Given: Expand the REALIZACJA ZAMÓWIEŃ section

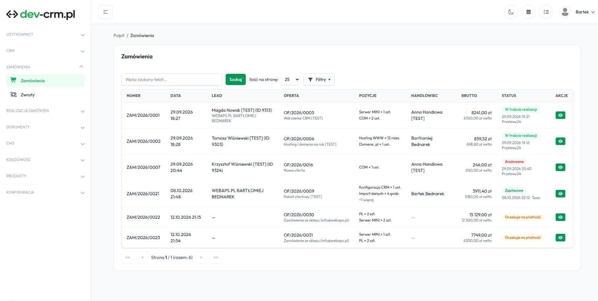Looking at the screenshot, I should 45,111.
